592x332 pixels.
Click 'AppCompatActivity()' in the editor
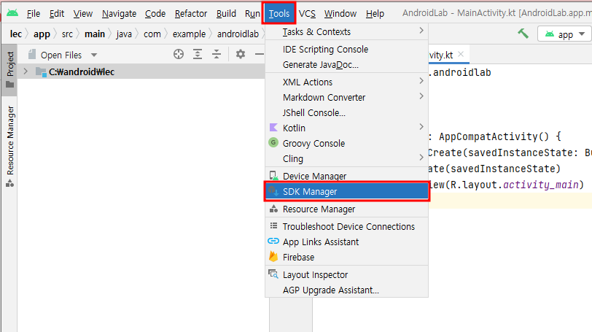coord(494,136)
